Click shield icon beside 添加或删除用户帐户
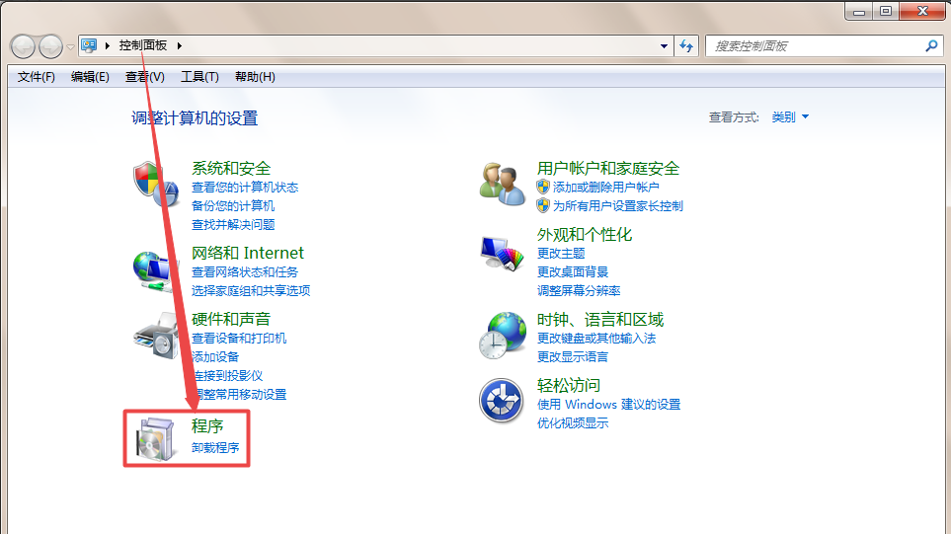This screenshot has height=534, width=951. [x=543, y=187]
